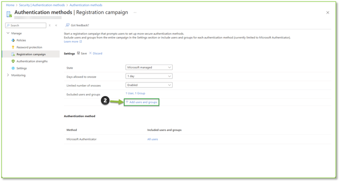Open the Limited number of snoozes dropdown
Screen dimensions: 340x182
[149, 85]
